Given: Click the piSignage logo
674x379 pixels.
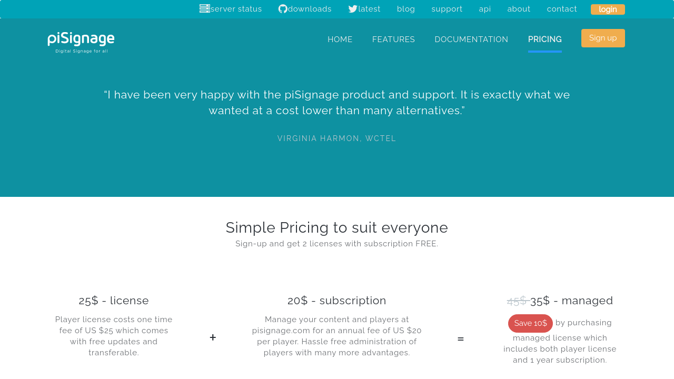Looking at the screenshot, I should (x=81, y=42).
